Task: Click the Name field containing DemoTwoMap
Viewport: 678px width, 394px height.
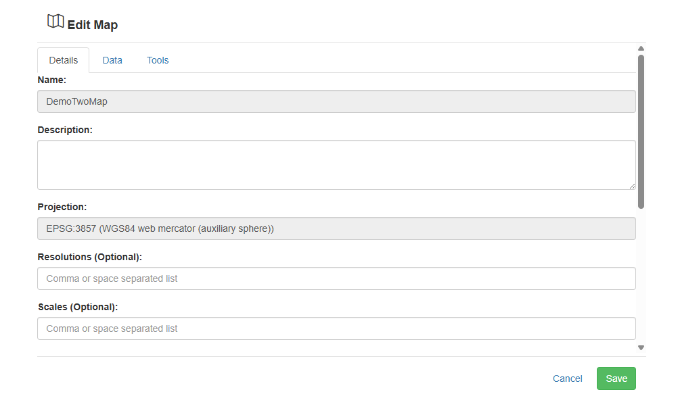Action: [336, 101]
